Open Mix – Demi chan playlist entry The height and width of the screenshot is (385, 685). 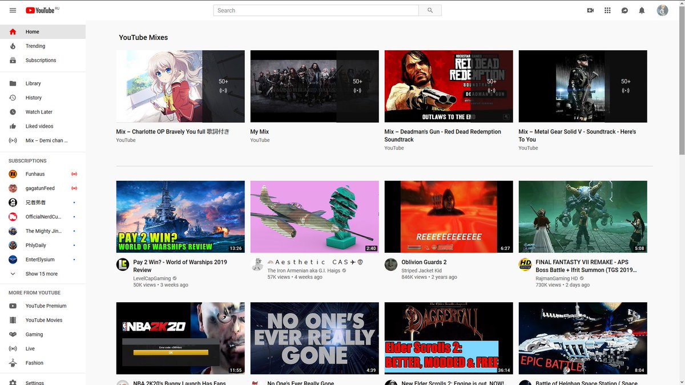43,140
